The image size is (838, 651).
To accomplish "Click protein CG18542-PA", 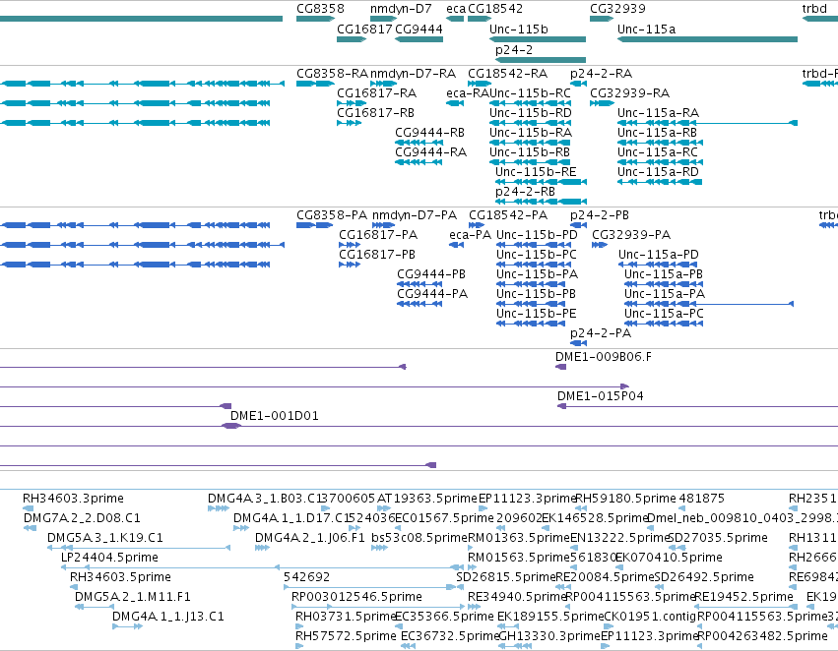I will coord(508,215).
